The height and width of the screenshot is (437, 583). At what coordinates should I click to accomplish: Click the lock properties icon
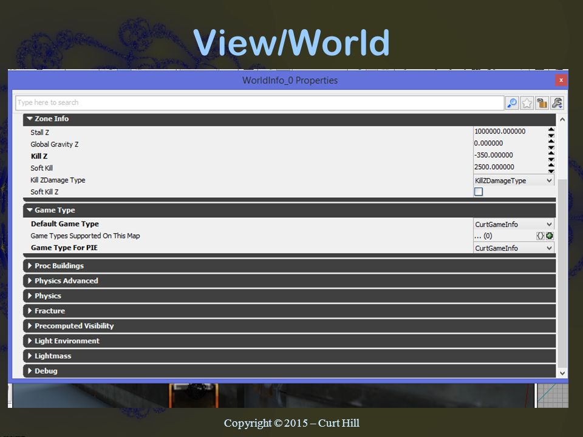[x=542, y=103]
